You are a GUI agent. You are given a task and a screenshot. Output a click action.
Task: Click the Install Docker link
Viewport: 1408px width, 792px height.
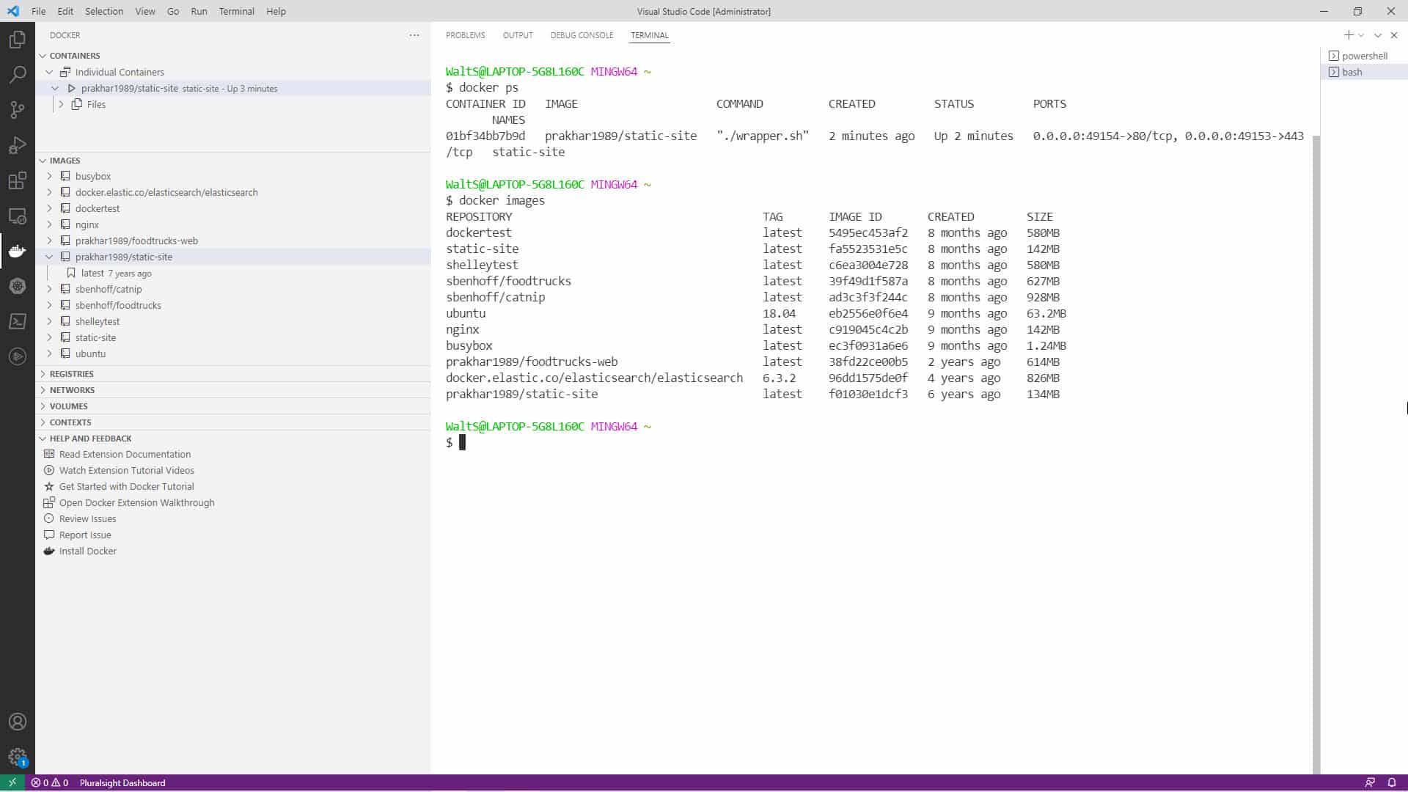pos(87,551)
